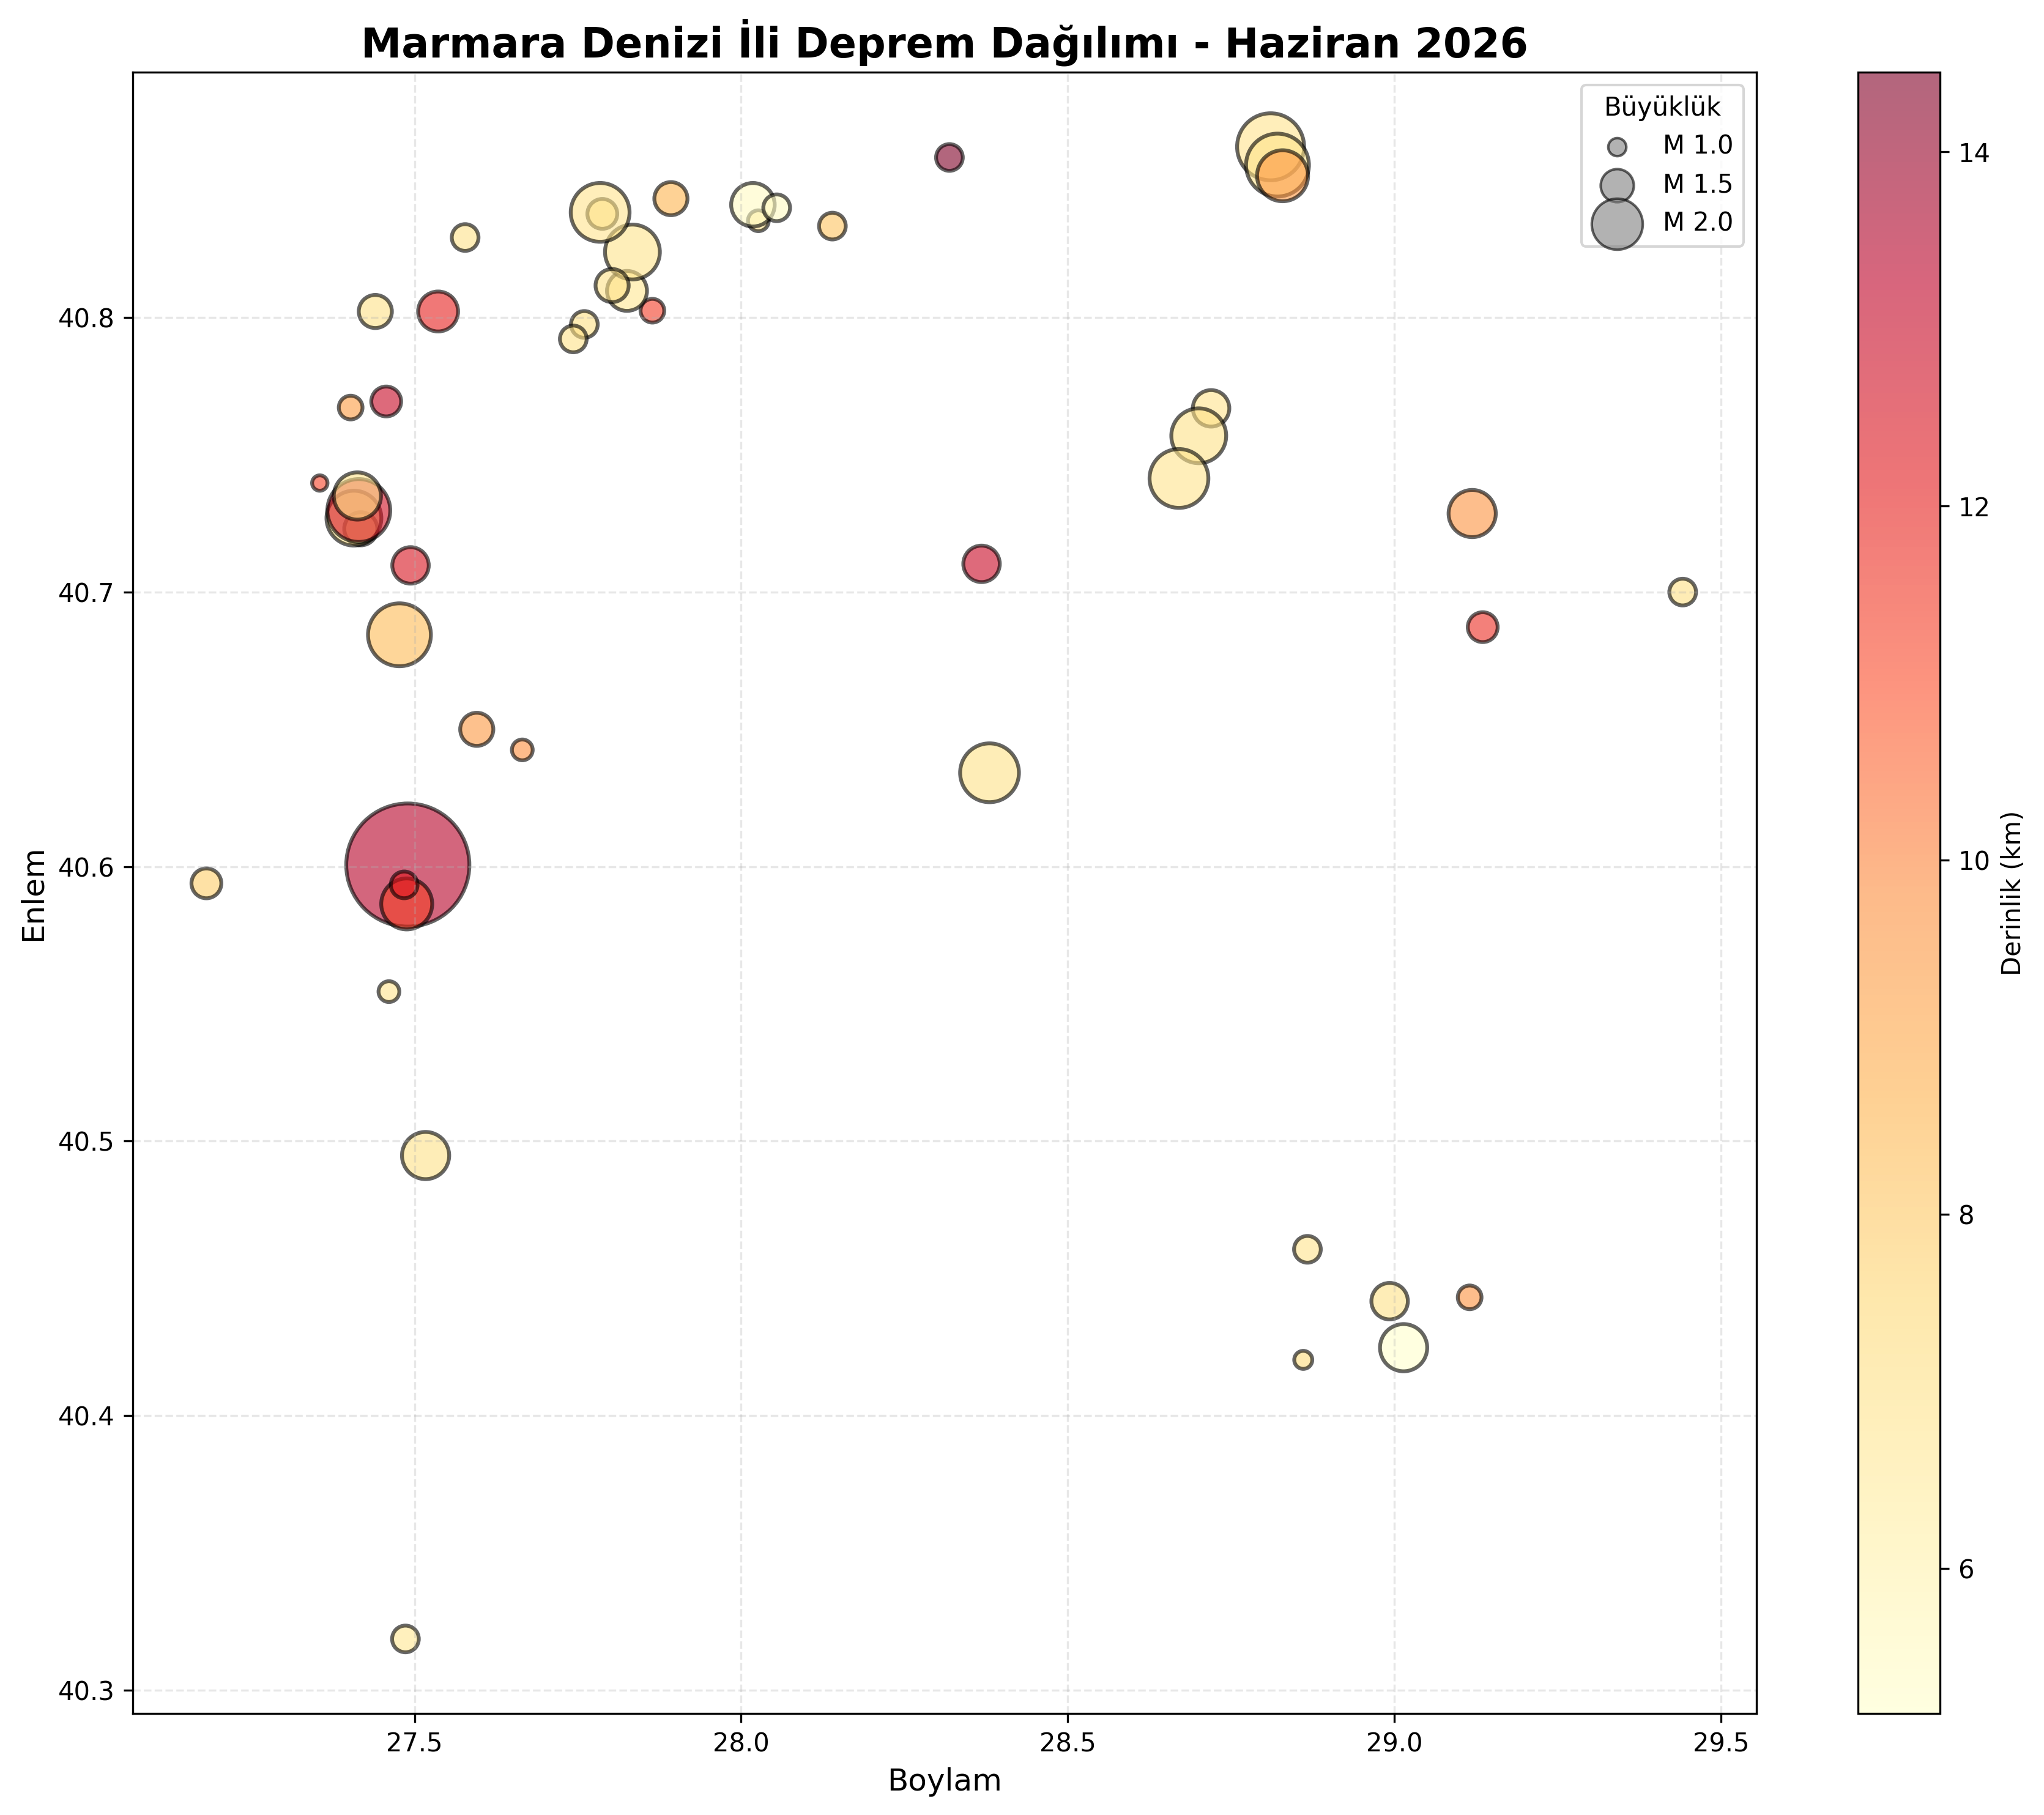Click the colorbar tick label 10
This screenshot has height=1815, width=2044.
pos(1974,861)
